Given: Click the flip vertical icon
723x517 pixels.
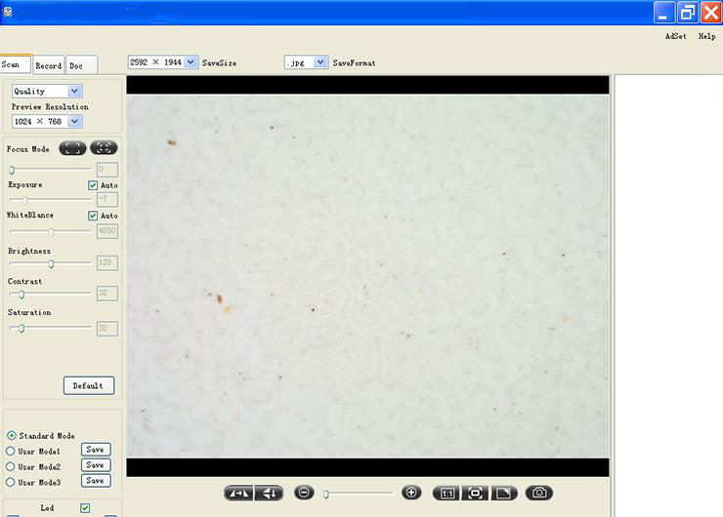Looking at the screenshot, I should click(x=270, y=494).
